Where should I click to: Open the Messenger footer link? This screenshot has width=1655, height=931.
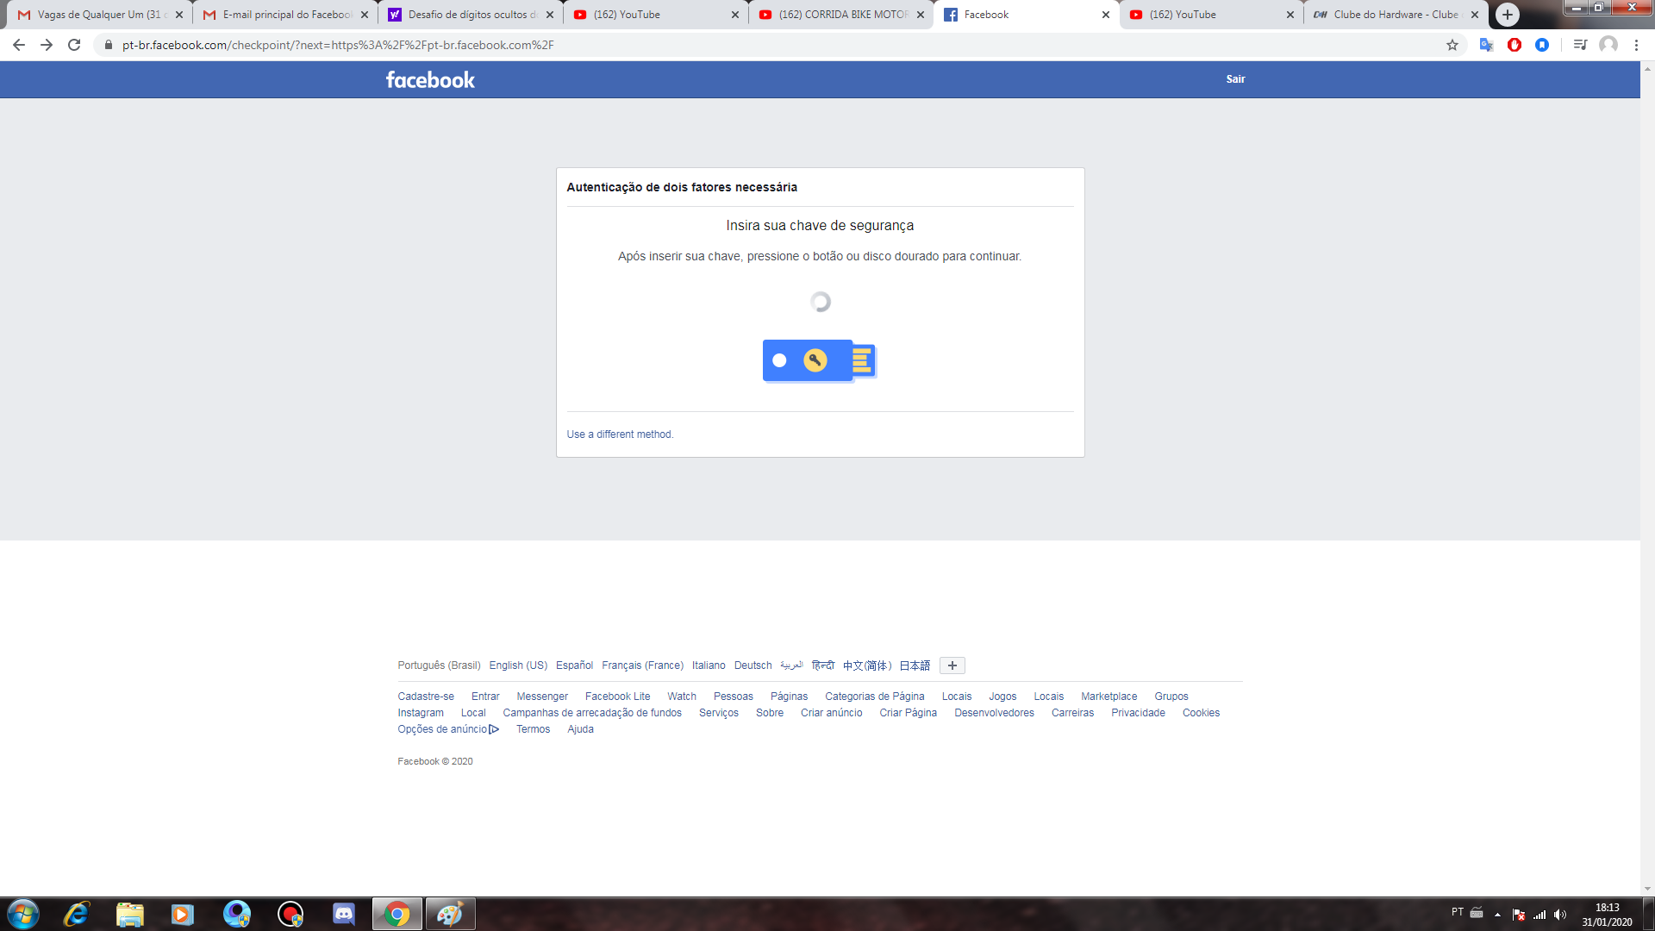[542, 697]
